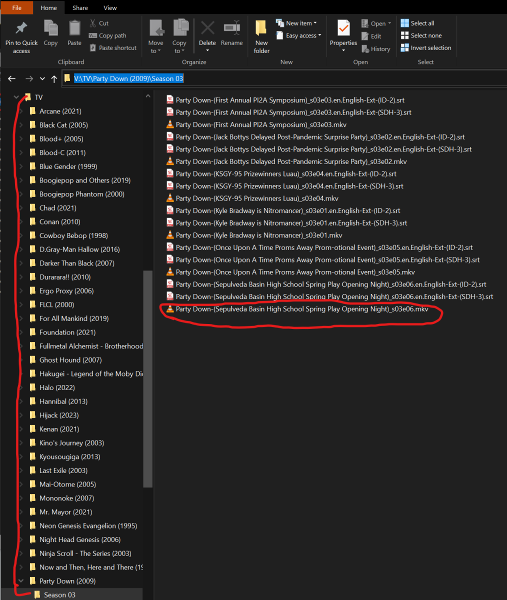Click the Copy icon in Clipboard group

[x=50, y=28]
